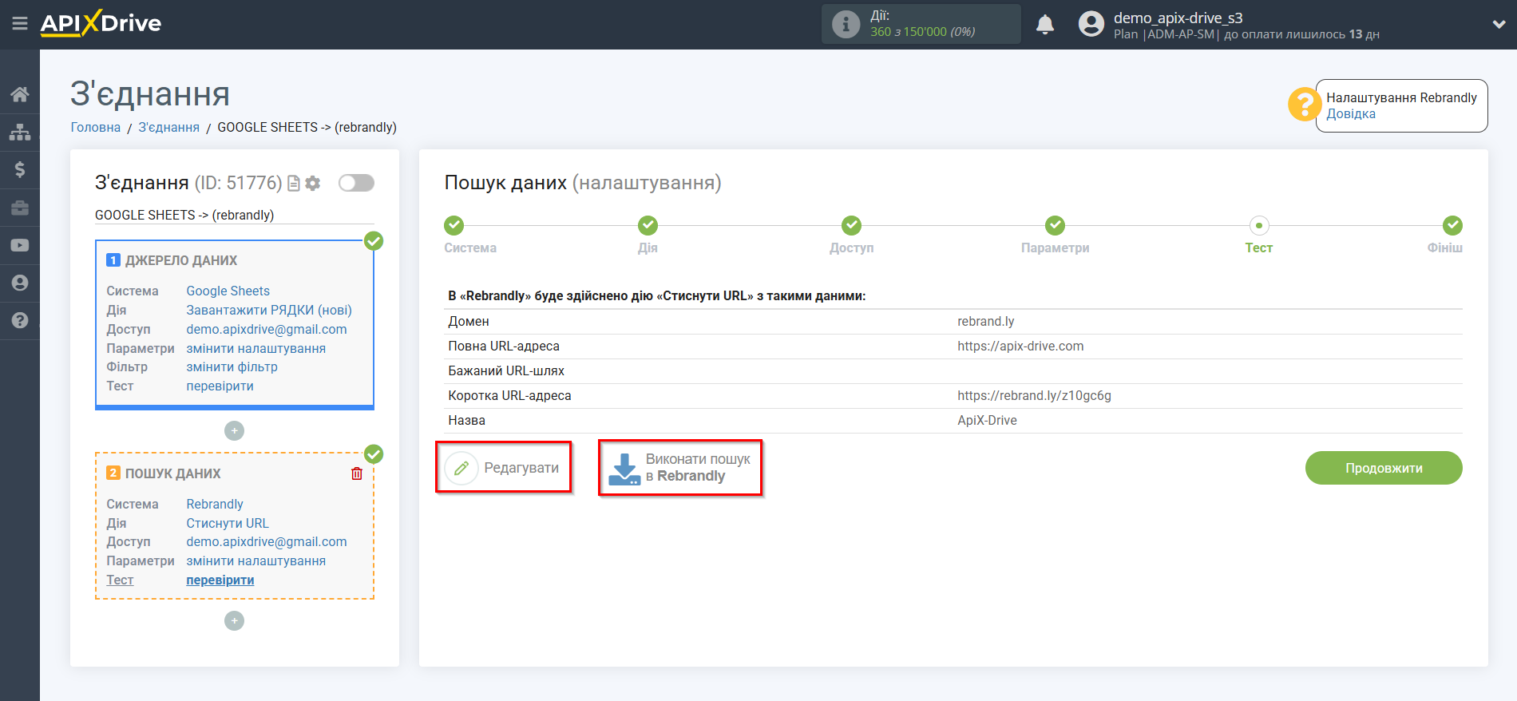Click the Редагувати button
Image resolution: width=1517 pixels, height=701 pixels.
(504, 467)
